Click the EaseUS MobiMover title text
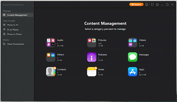 [x=14, y=5]
